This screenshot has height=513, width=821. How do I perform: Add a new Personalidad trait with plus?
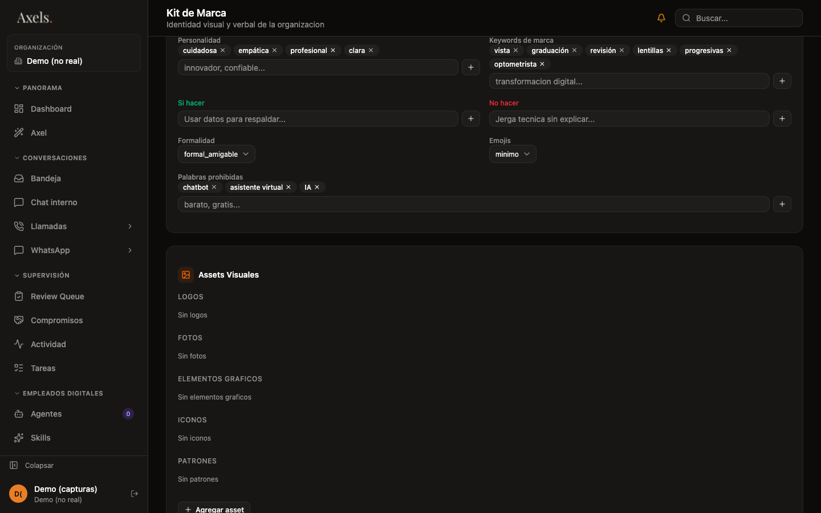(x=471, y=67)
